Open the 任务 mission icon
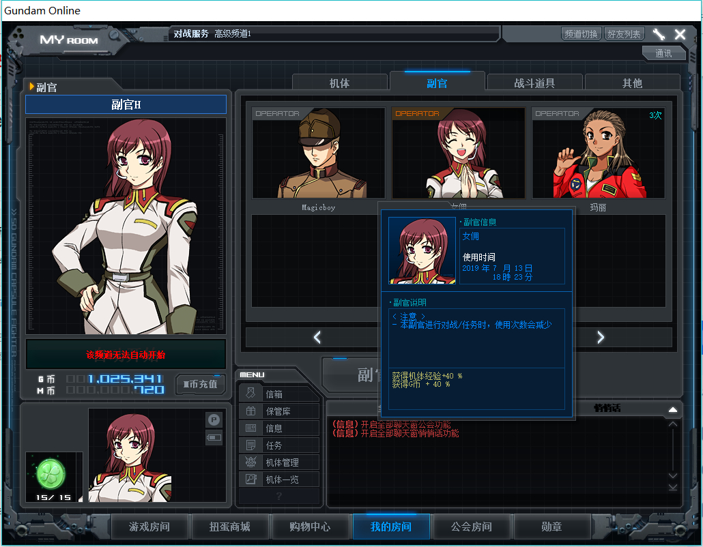 tap(250, 445)
